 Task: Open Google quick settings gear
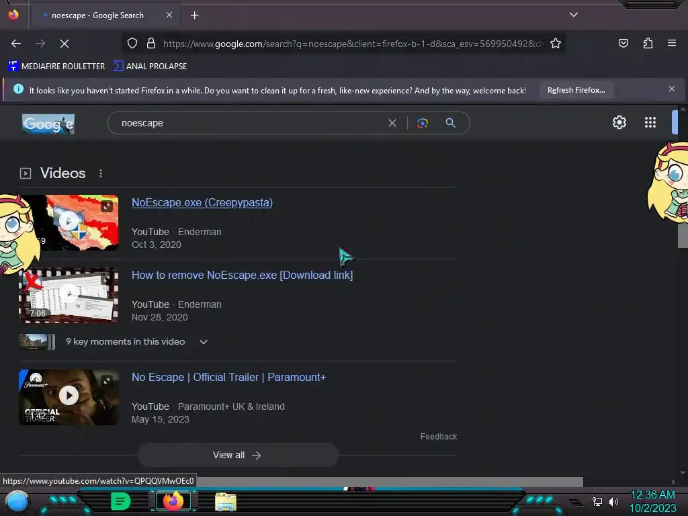click(x=619, y=122)
